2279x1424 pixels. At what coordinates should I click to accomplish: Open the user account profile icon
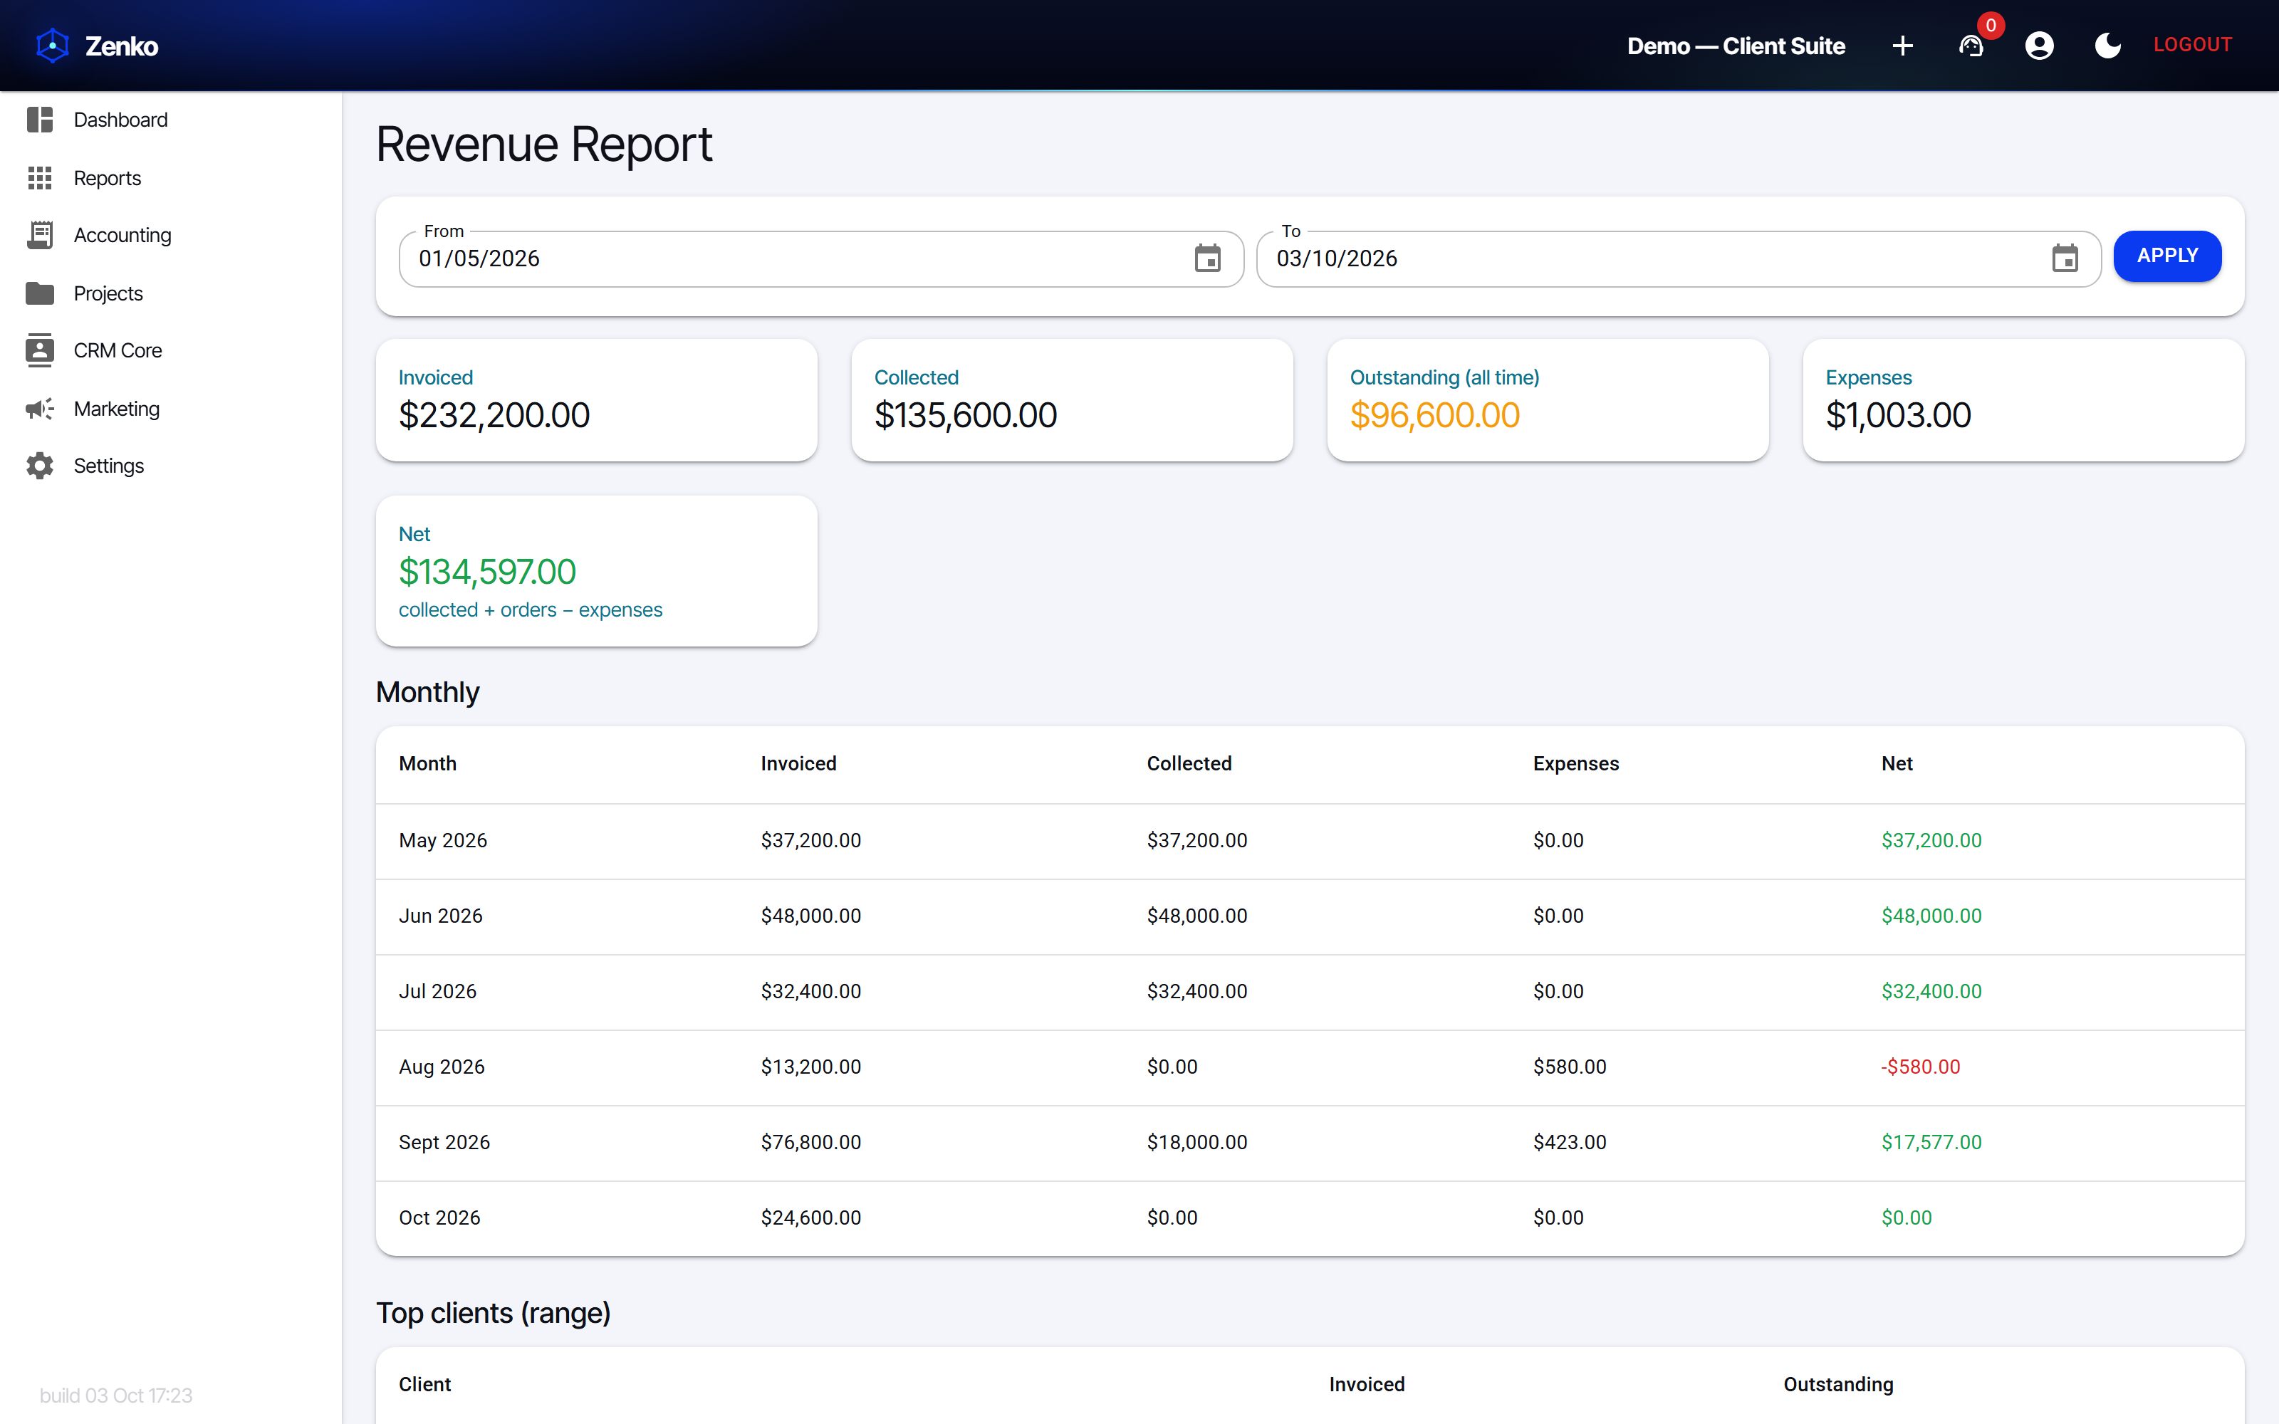click(2039, 45)
